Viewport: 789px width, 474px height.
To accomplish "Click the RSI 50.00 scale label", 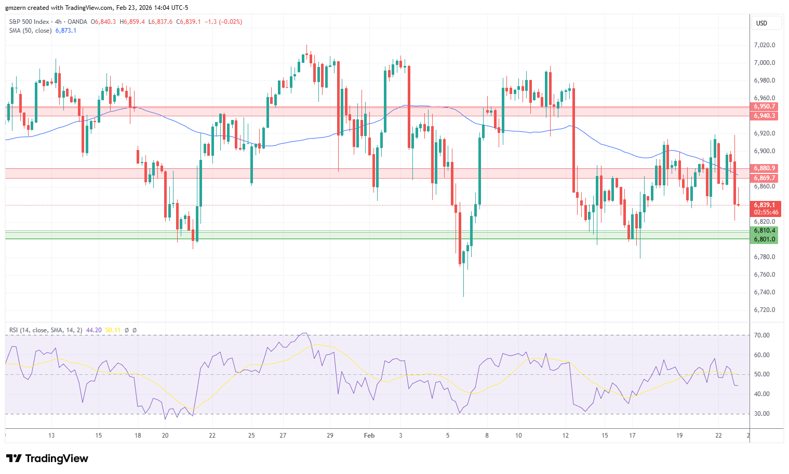I will point(762,374).
